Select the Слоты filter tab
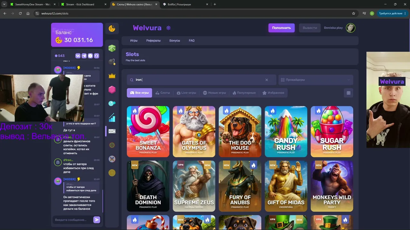 pyautogui.click(x=163, y=93)
